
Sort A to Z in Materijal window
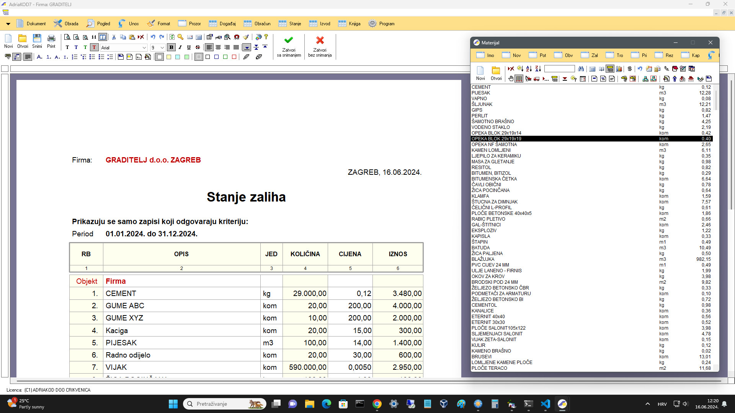(x=529, y=69)
